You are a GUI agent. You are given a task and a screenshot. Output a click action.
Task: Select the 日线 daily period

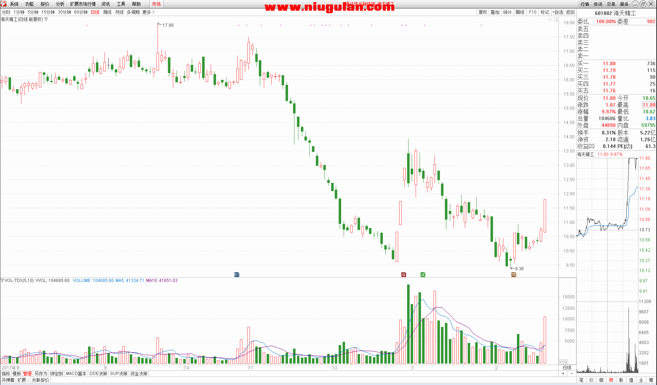click(95, 12)
